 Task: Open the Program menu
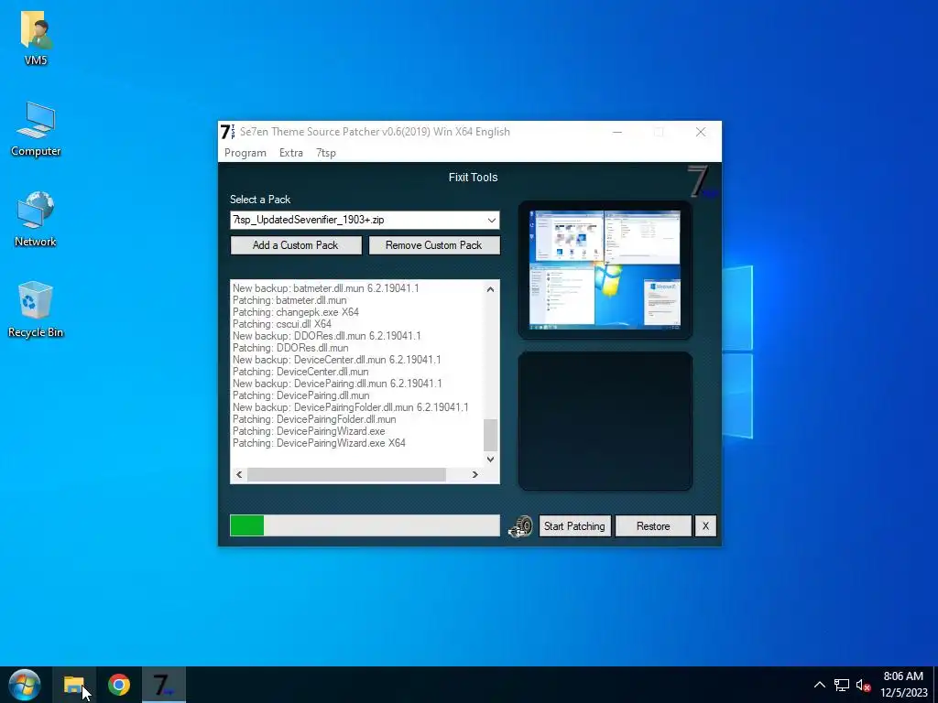click(245, 153)
